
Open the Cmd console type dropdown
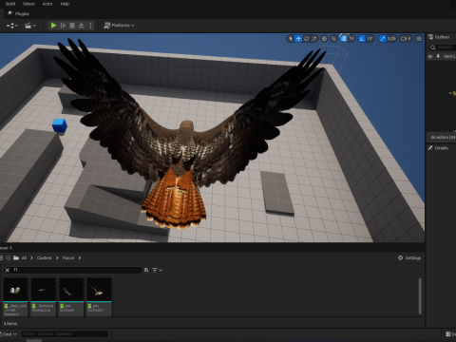[x=9, y=334]
